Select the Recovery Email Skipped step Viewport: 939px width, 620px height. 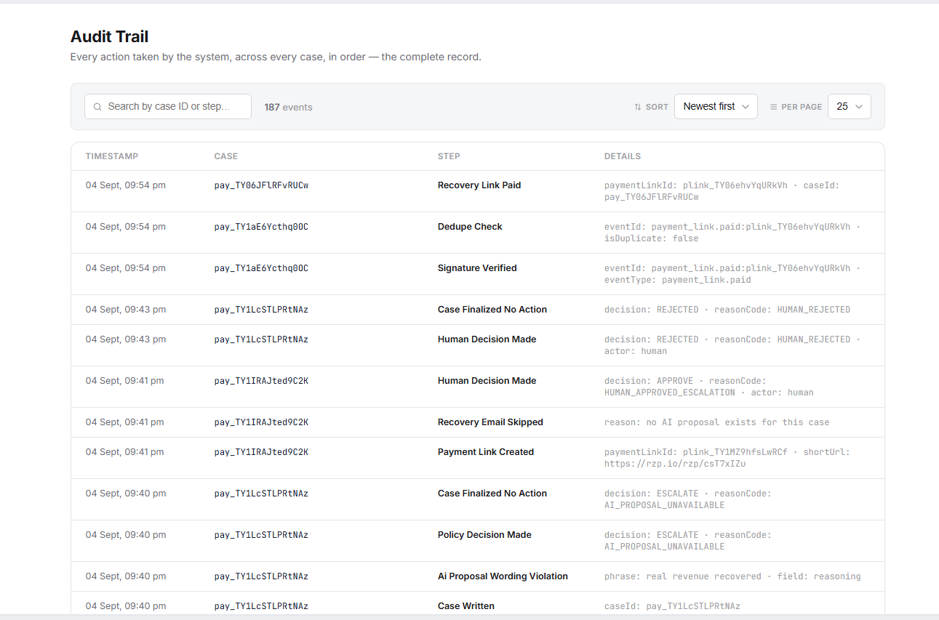click(x=490, y=422)
